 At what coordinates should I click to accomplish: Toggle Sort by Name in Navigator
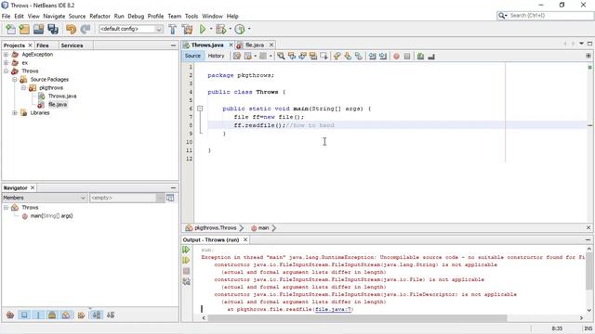click(x=97, y=315)
